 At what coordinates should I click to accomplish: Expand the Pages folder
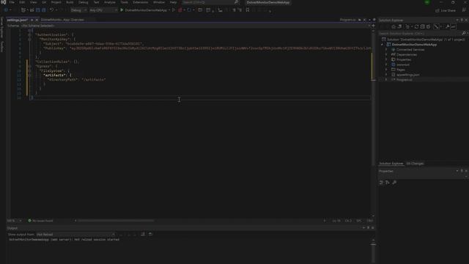pyautogui.click(x=386, y=70)
